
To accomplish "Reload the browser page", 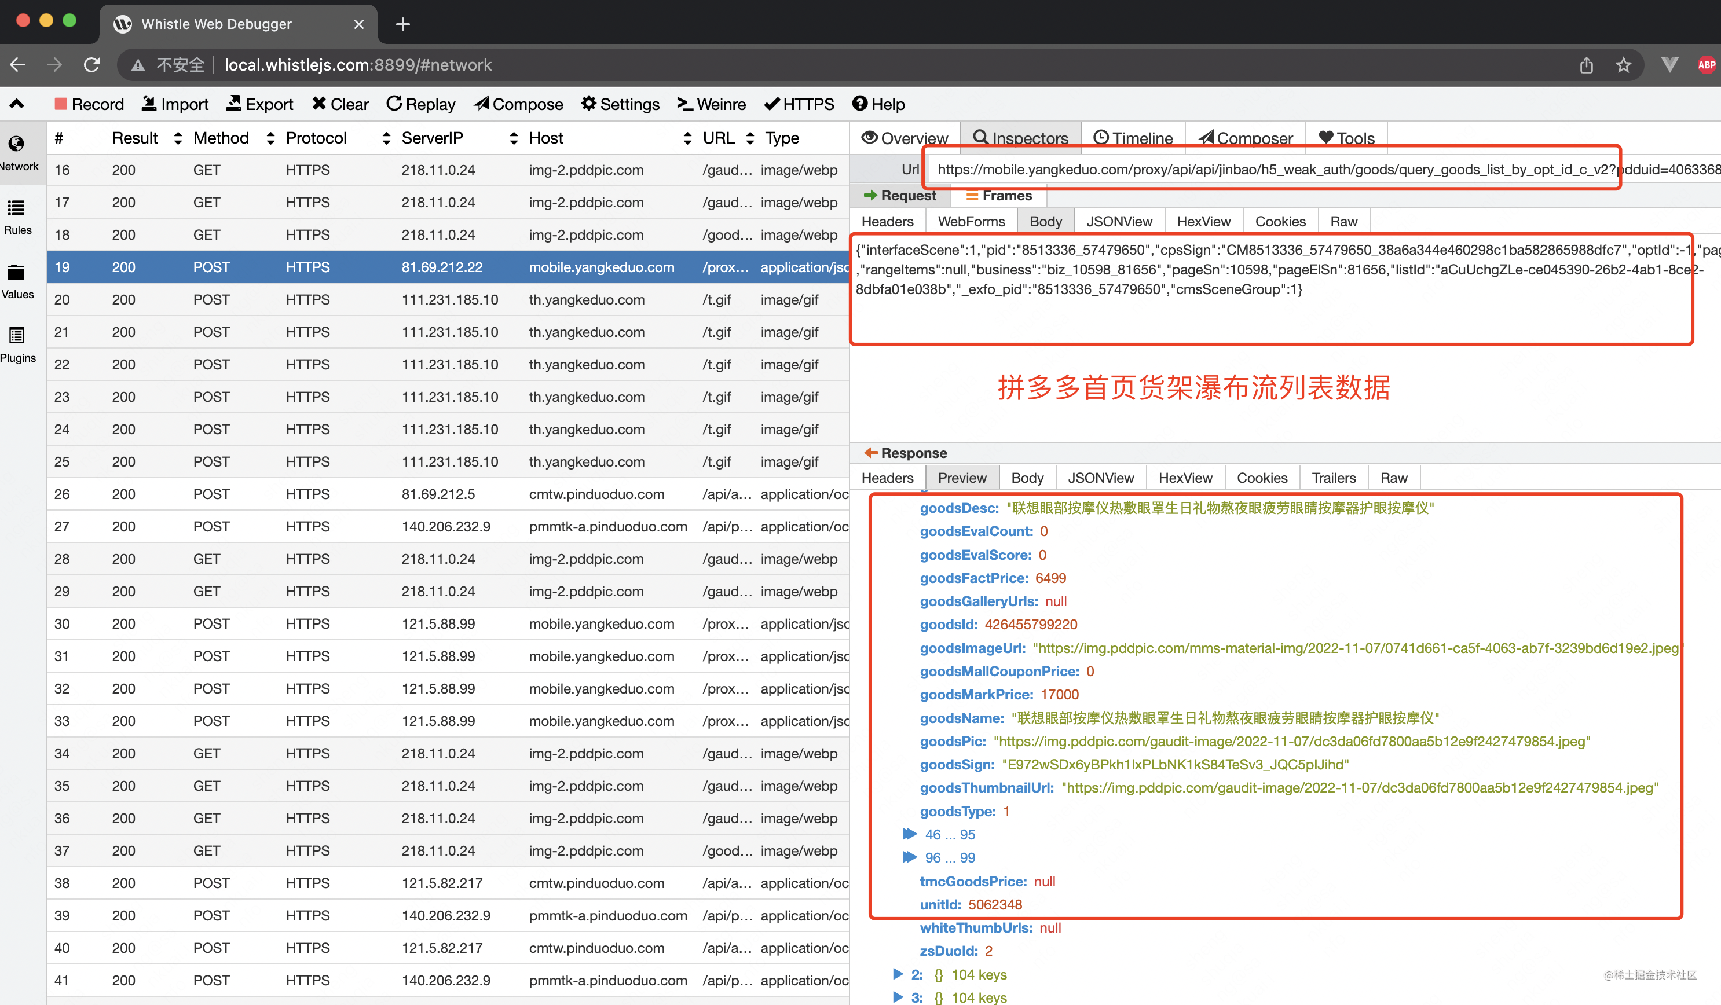I will click(x=91, y=65).
